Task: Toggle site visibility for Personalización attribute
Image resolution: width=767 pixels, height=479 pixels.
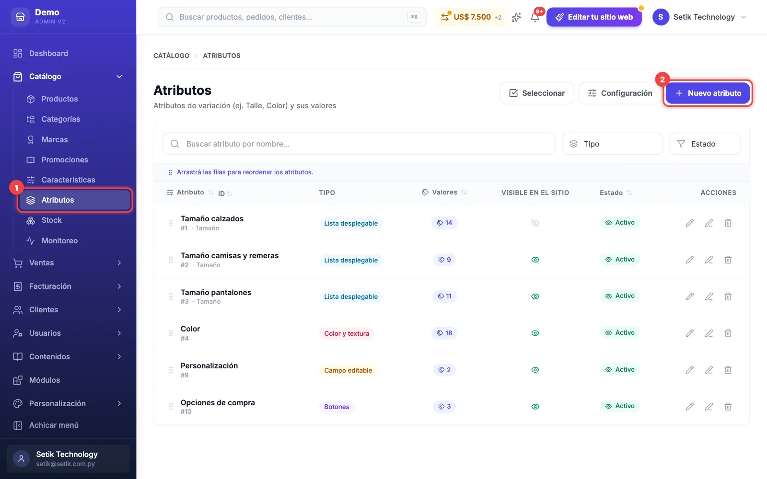Action: point(535,370)
